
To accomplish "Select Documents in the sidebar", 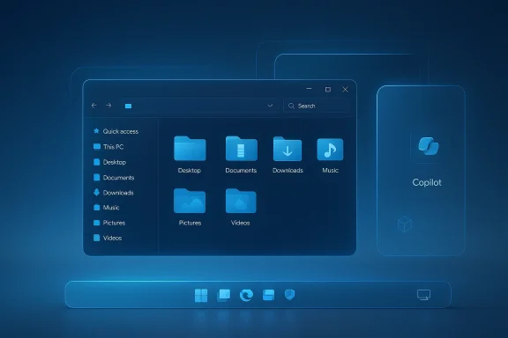I will coord(114,178).
